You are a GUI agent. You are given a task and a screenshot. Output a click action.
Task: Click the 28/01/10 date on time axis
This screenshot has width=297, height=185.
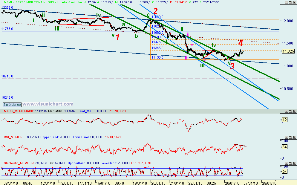(269, 183)
